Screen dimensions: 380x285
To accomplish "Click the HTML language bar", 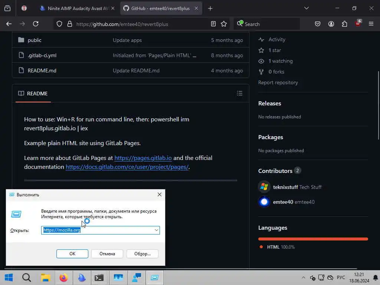I will 313,239.
